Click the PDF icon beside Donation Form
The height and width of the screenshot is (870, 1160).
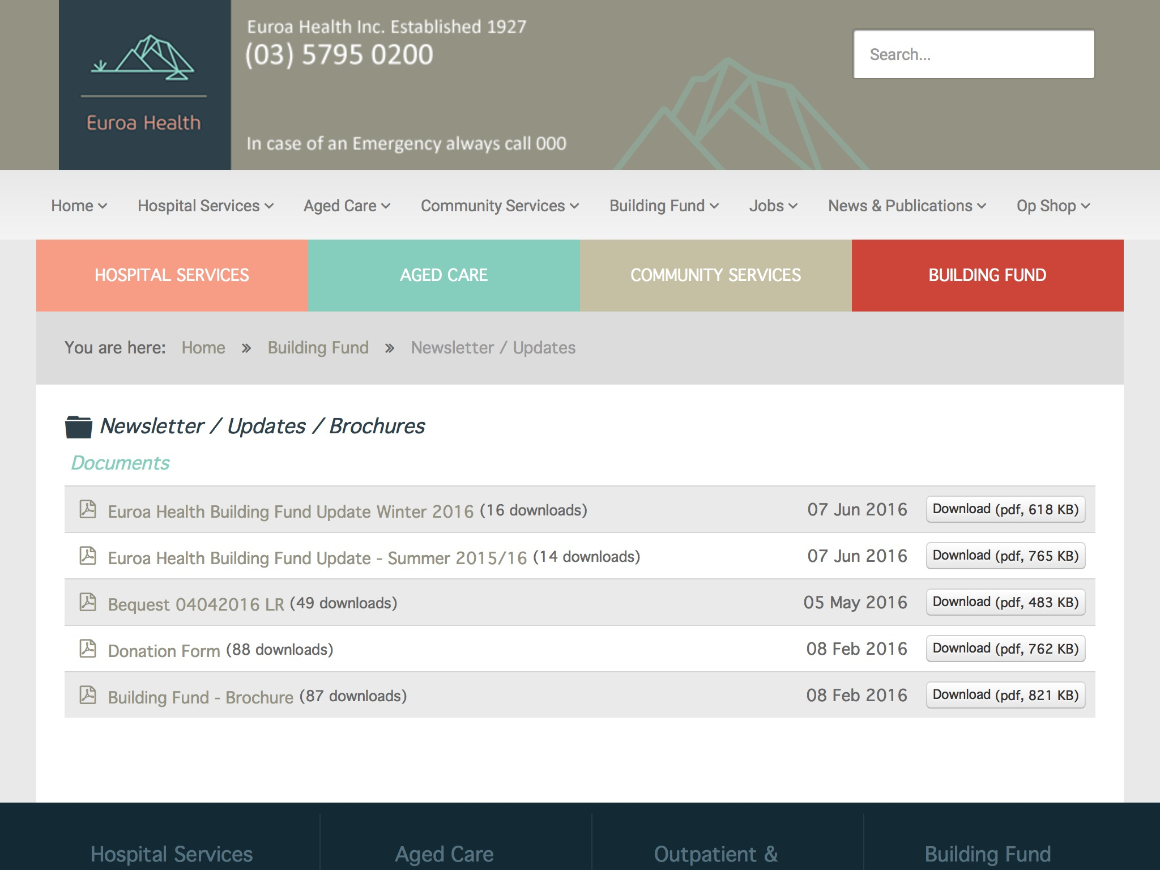(x=88, y=649)
